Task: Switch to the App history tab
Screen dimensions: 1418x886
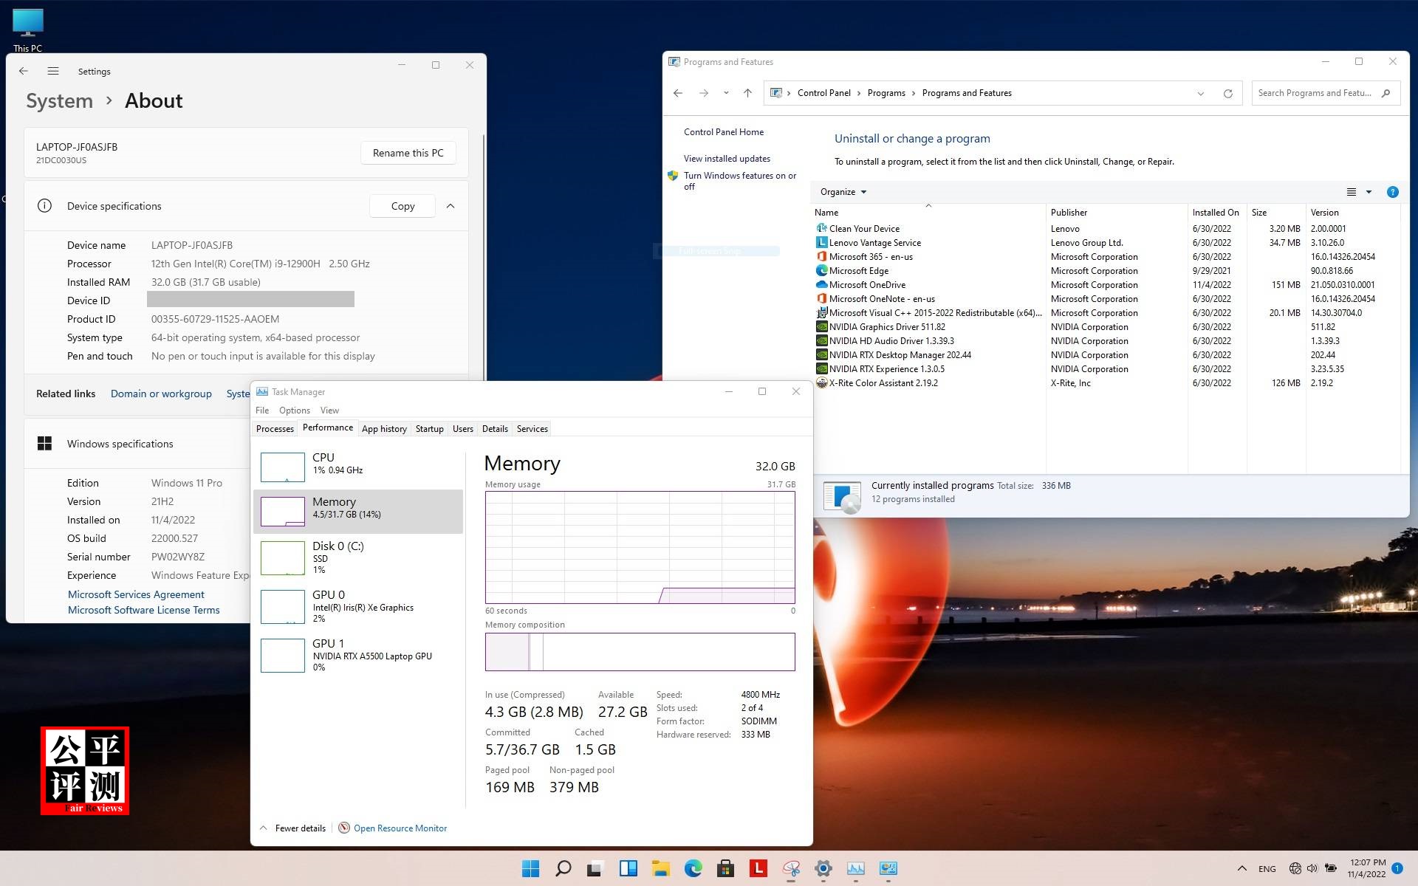Action: coord(384,428)
